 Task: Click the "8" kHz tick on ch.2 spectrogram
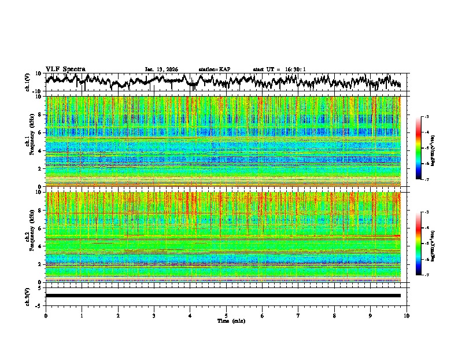pos(40,211)
